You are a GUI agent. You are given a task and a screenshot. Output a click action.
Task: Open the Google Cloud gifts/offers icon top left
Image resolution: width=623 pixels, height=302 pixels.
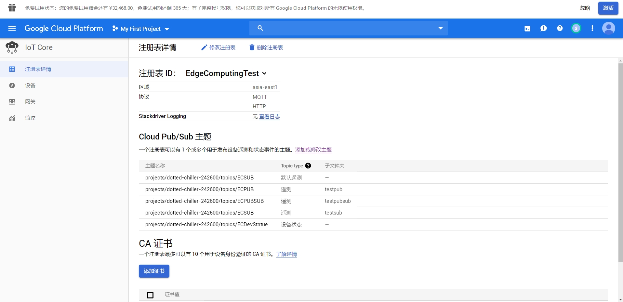pyautogui.click(x=12, y=8)
